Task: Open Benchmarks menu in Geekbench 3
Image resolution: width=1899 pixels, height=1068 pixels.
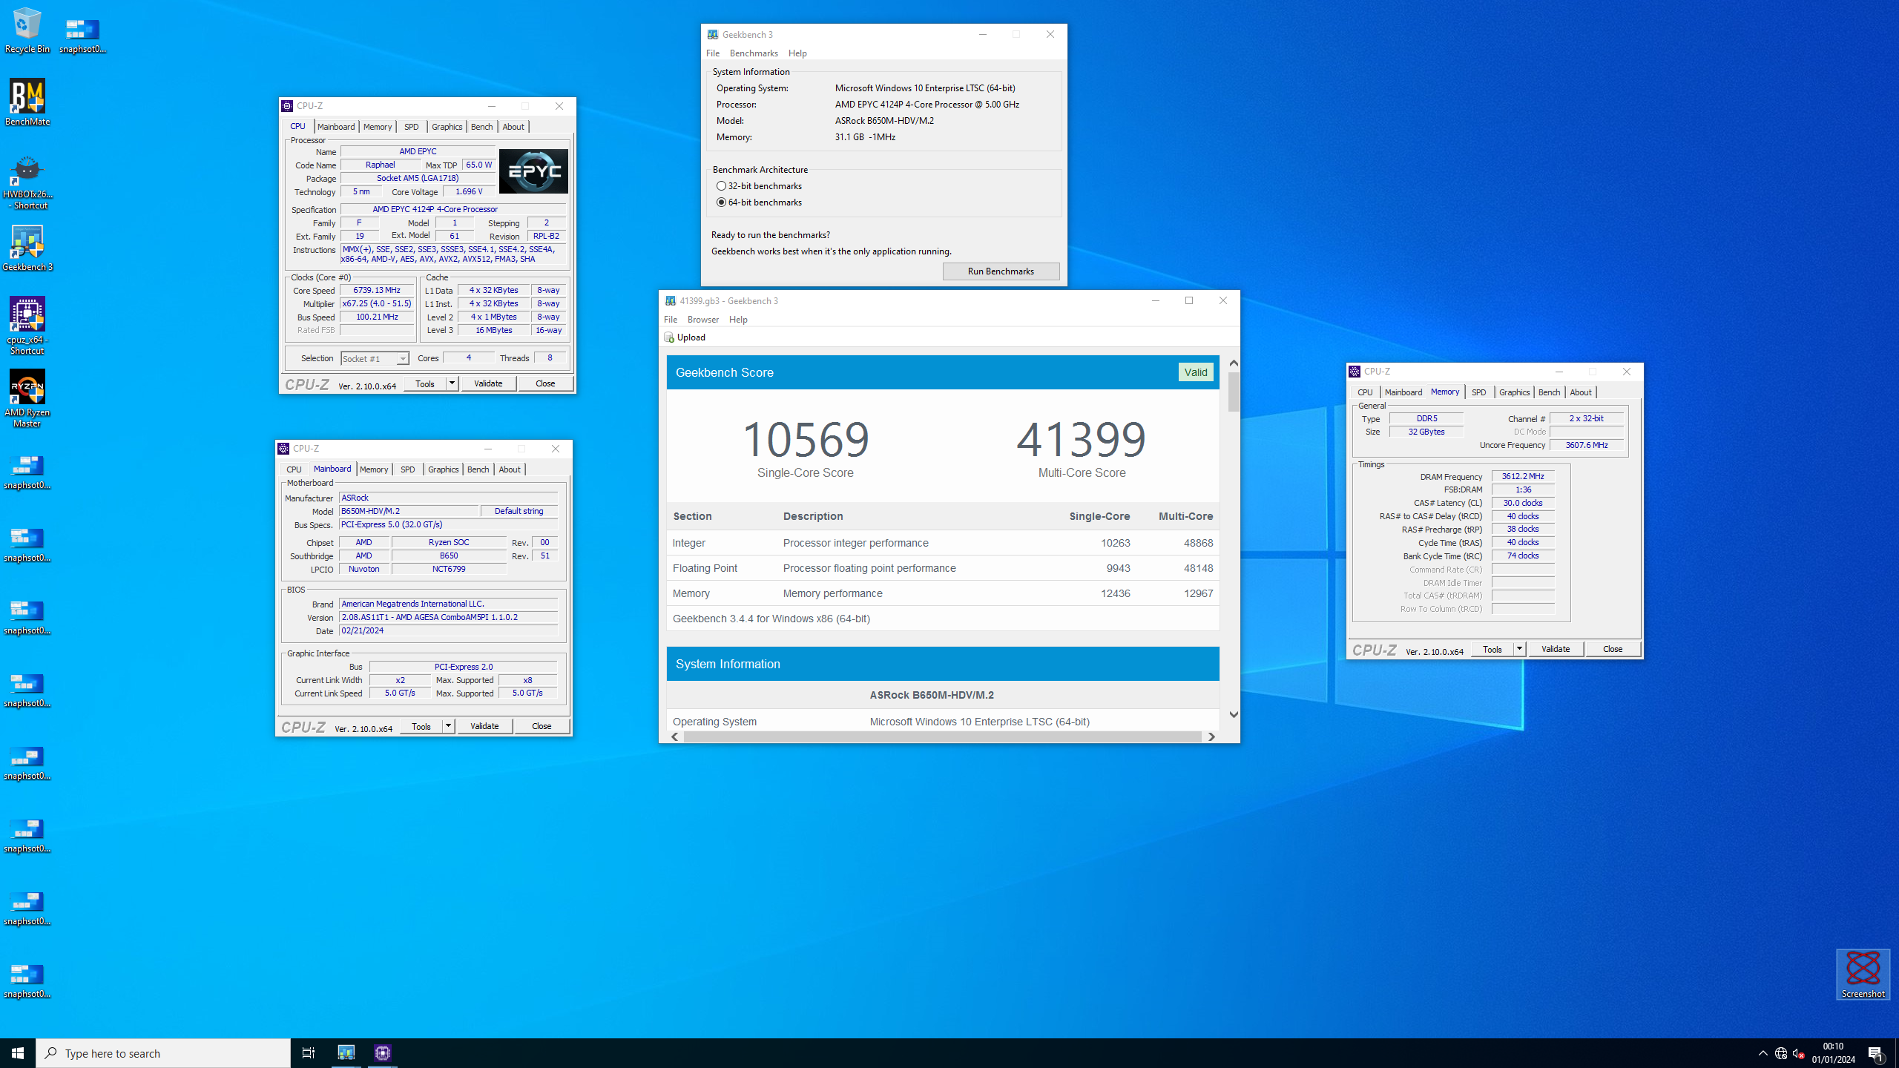Action: 754,53
